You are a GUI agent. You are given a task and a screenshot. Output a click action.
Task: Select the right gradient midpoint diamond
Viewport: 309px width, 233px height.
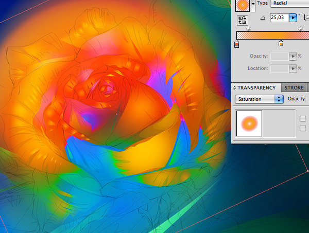tap(300, 29)
